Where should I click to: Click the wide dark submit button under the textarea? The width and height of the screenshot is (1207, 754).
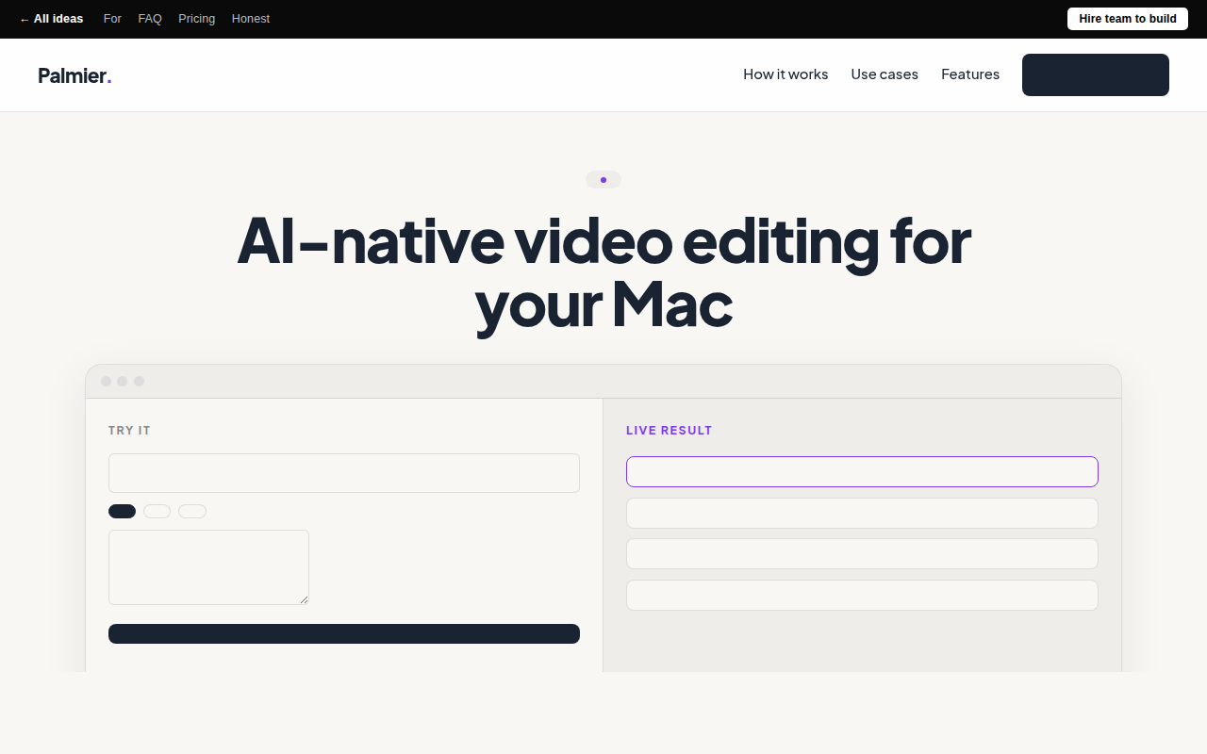coord(344,633)
